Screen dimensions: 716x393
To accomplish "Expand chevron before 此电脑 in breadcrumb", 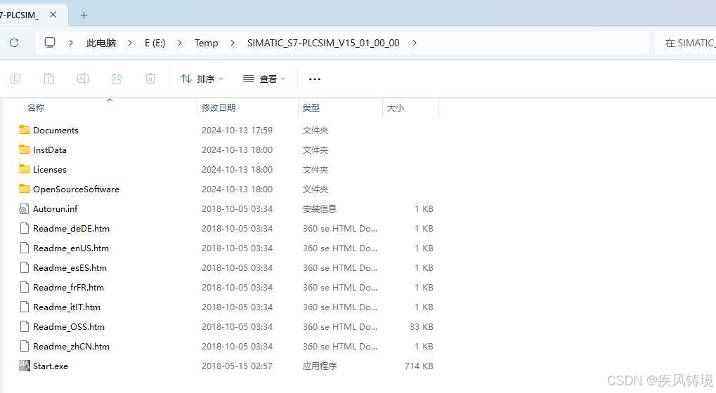I will click(x=71, y=43).
